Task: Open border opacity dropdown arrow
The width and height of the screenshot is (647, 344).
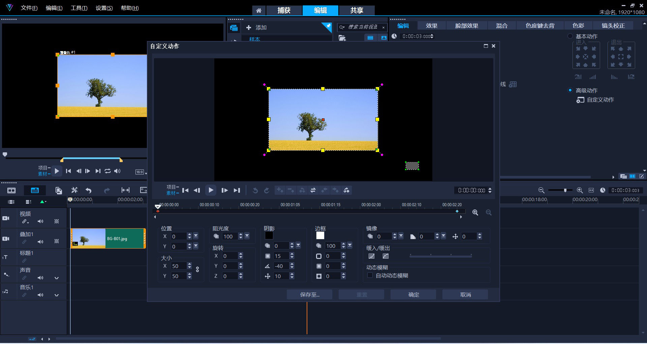Action: click(x=350, y=245)
